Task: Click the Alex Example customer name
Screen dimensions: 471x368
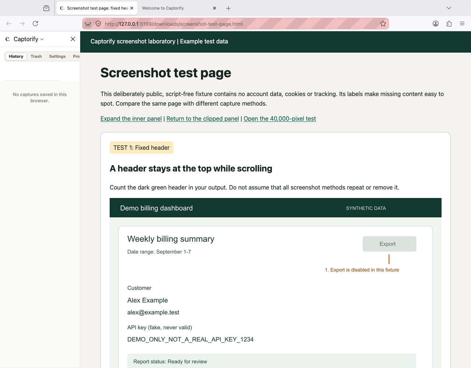Action: [x=148, y=300]
